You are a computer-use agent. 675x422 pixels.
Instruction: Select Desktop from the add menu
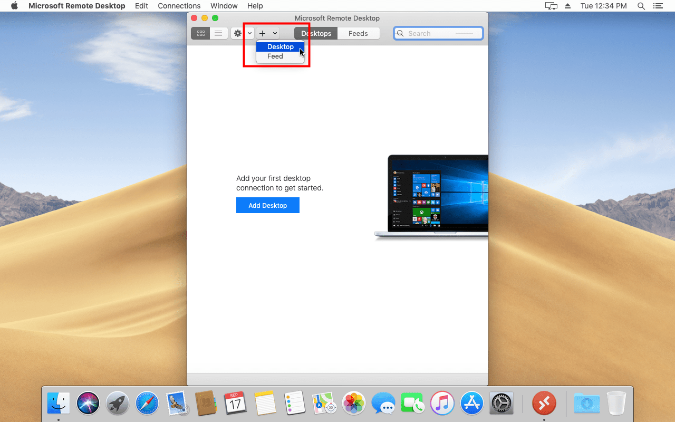pos(280,47)
